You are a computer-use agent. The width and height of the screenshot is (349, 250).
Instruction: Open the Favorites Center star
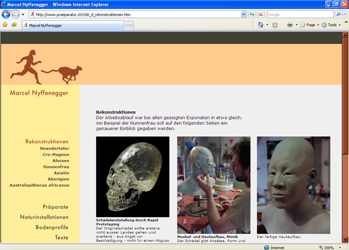point(5,25)
